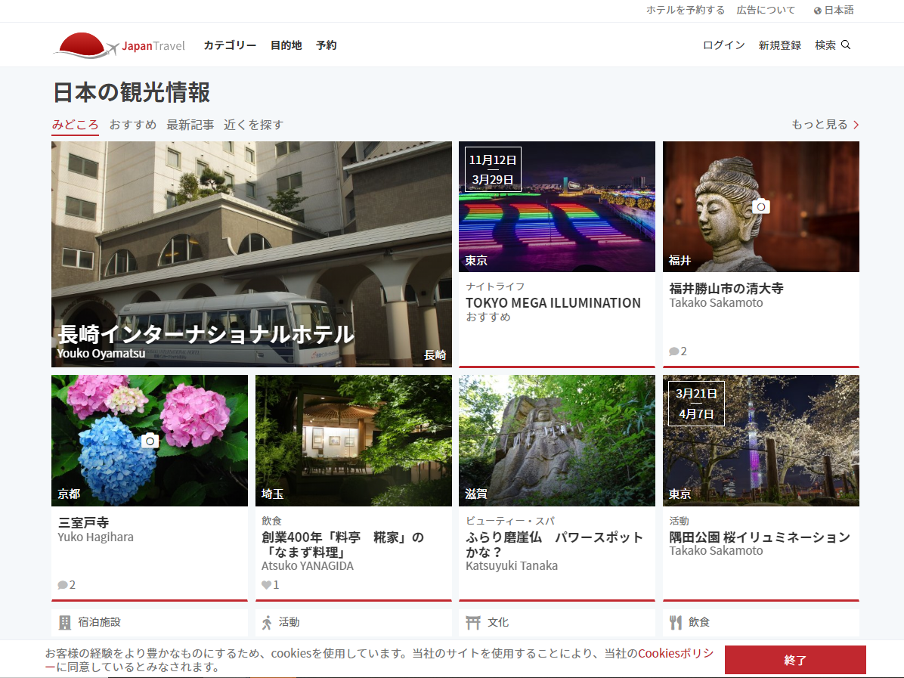
Task: Switch to the おすすめ tab
Action: 132,124
